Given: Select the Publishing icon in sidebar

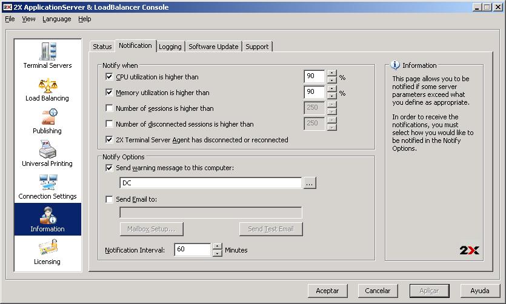Looking at the screenshot, I should [49, 117].
